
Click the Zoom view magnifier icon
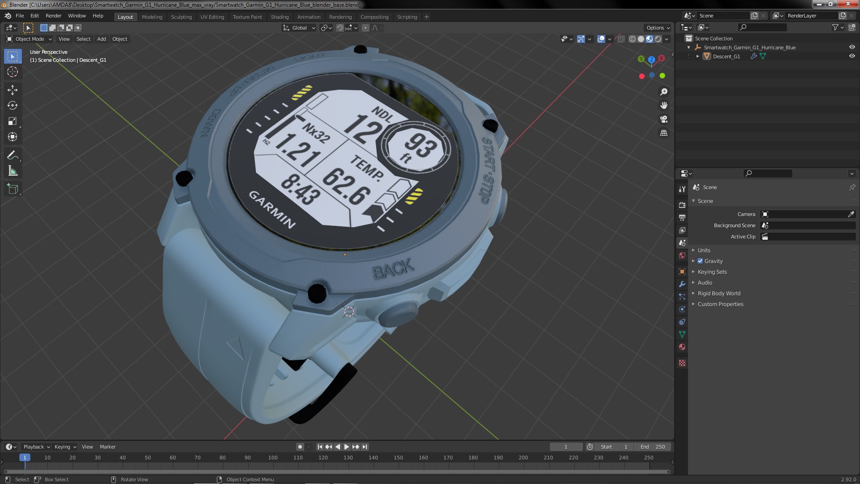click(664, 92)
